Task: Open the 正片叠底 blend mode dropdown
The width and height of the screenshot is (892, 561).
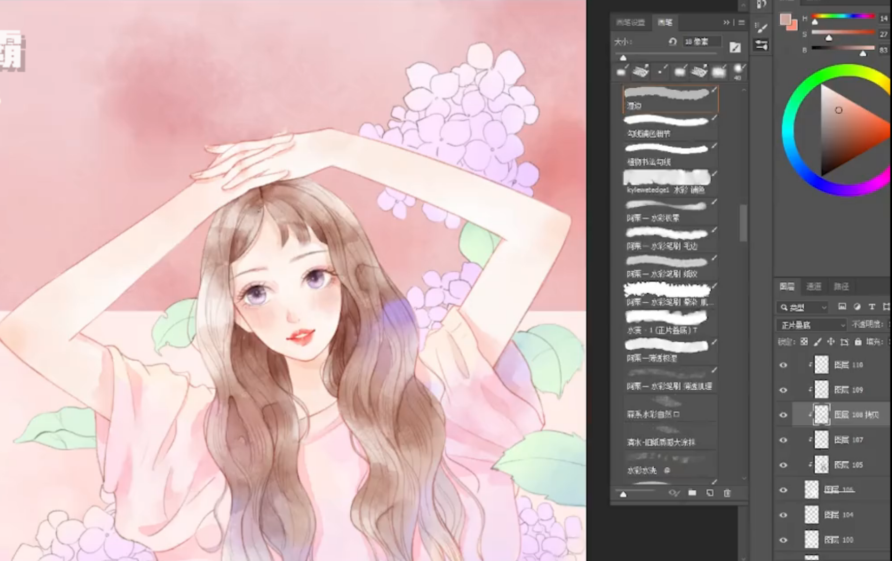Action: (x=811, y=325)
